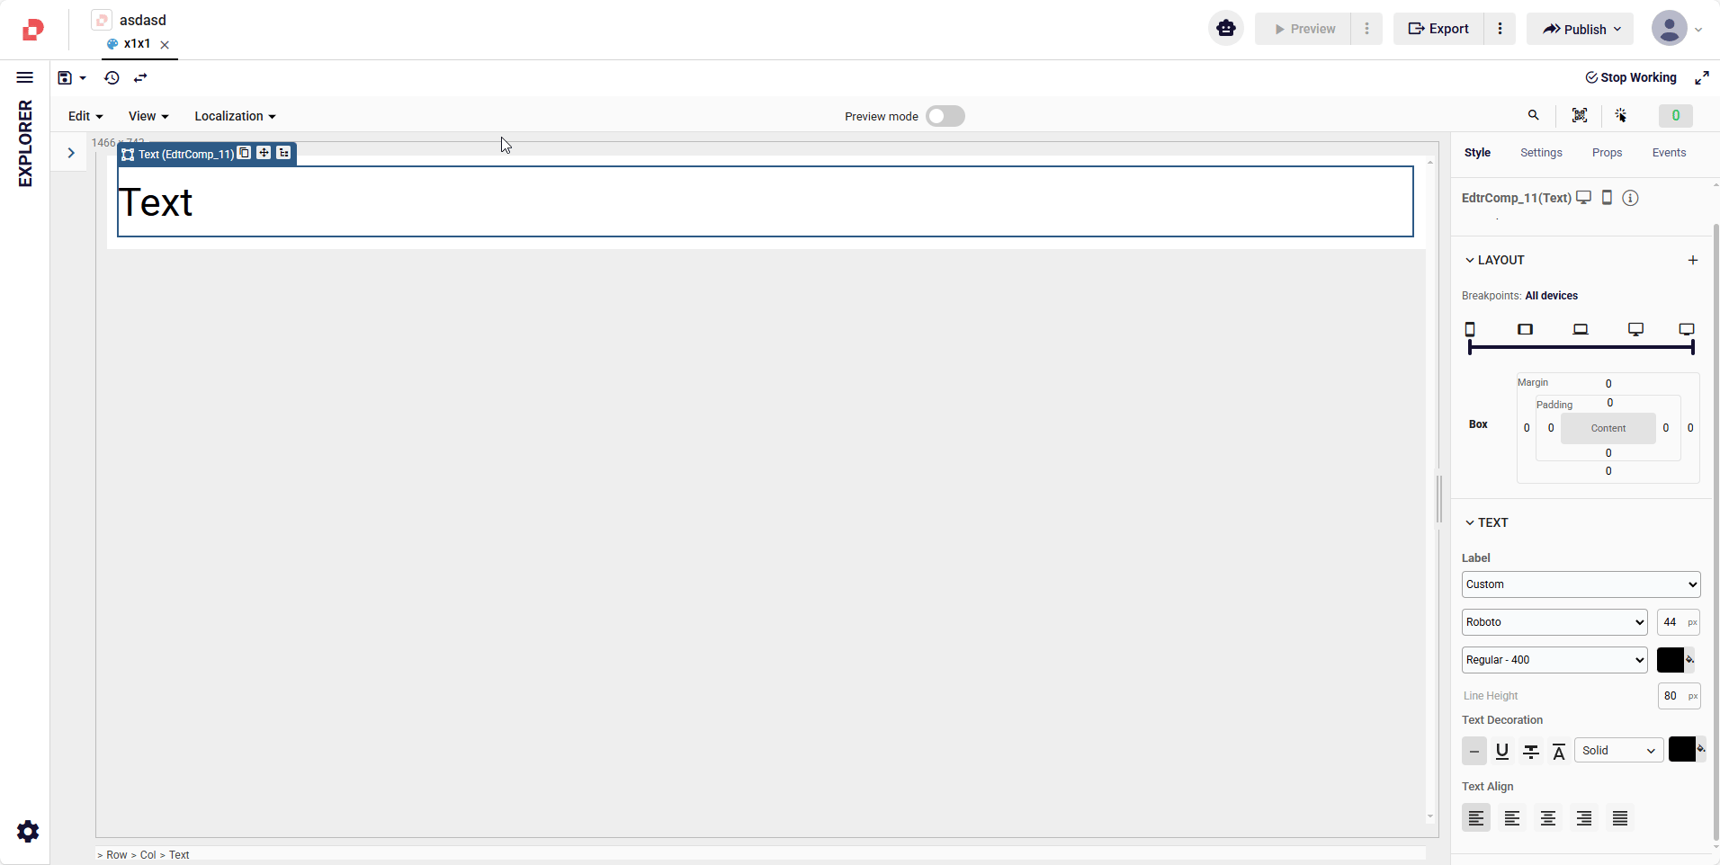Set text align to center

coord(1547,818)
